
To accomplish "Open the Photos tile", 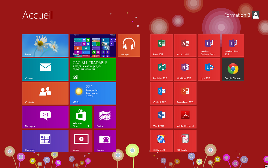I will coord(93,45).
